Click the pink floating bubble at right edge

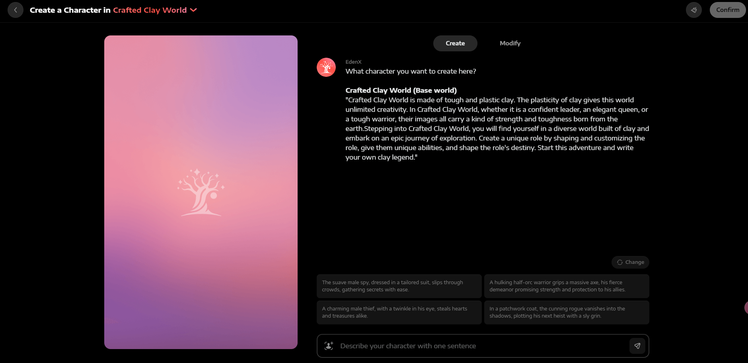(x=746, y=307)
